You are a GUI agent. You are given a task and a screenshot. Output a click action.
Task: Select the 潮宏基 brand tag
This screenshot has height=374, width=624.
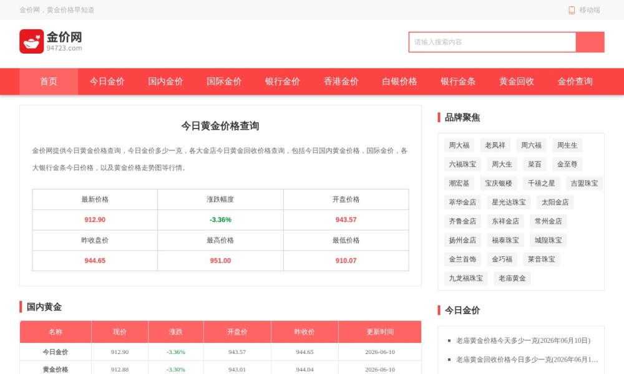point(459,183)
